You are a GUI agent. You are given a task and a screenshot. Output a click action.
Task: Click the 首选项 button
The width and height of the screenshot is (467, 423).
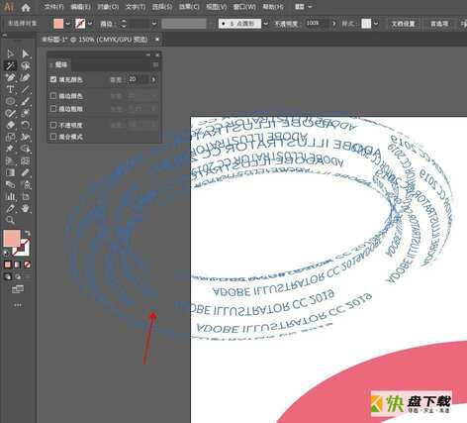[x=439, y=24]
